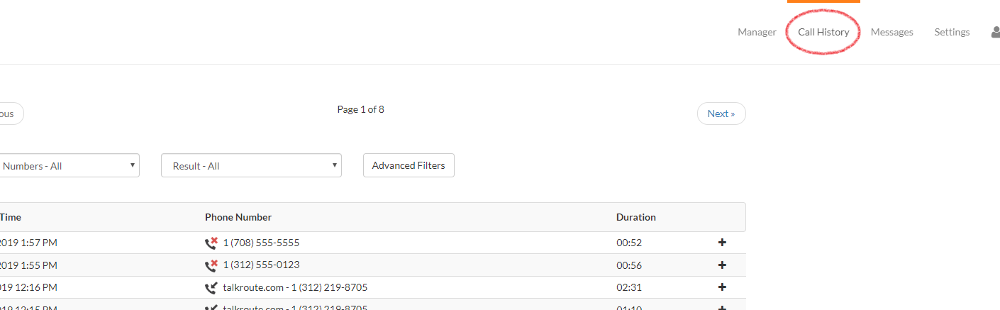Click missed-call icon beside 1 (708) 555-5555
The image size is (1000, 310).
211,243
